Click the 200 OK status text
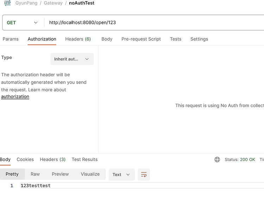The height and width of the screenshot is (204, 264). [247, 159]
